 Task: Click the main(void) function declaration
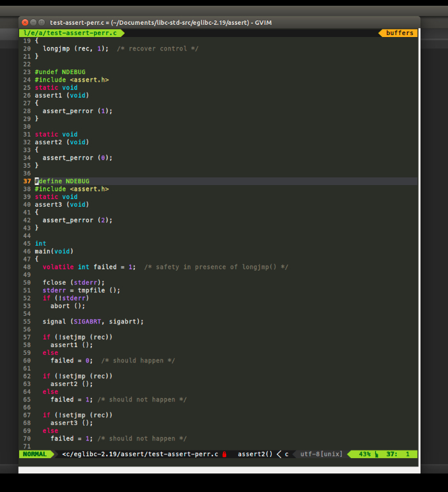54,251
